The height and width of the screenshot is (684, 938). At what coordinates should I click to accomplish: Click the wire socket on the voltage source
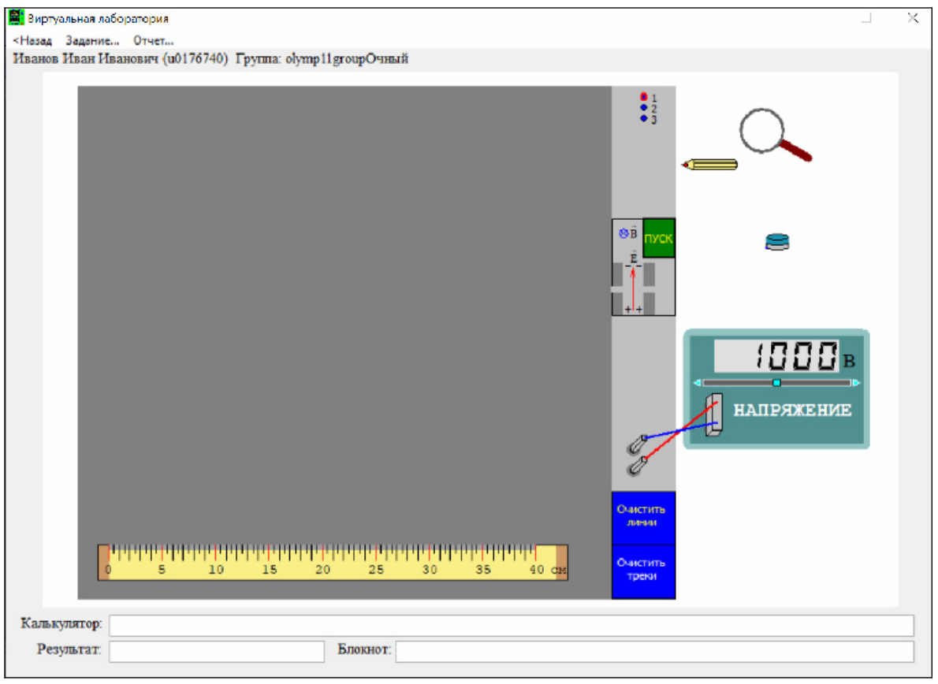click(x=713, y=414)
